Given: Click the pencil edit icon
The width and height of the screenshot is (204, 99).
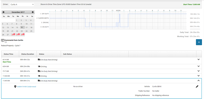Looking at the screenshot, I should tap(197, 87).
